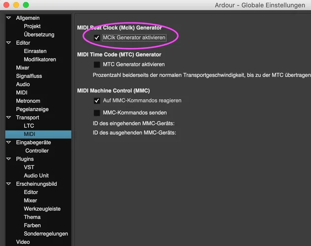Image resolution: width=311 pixels, height=246 pixels.
Task: Collapse the Erscheinungsbild tree section
Action: coord(8,184)
